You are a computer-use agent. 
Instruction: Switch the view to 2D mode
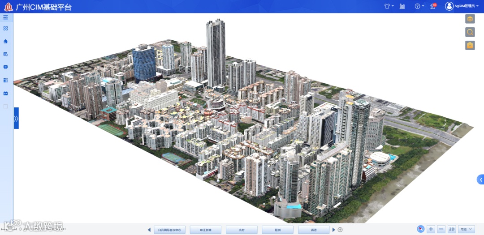[452, 229]
